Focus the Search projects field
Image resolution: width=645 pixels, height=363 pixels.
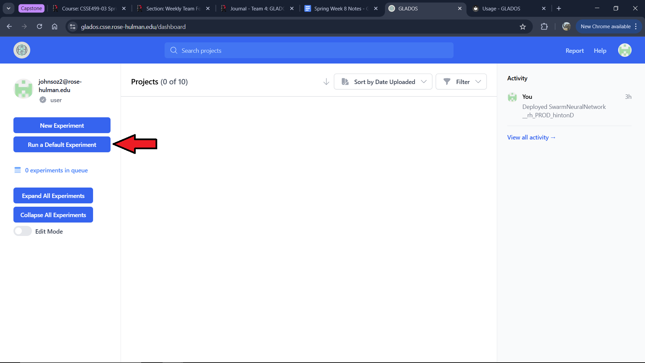click(309, 50)
